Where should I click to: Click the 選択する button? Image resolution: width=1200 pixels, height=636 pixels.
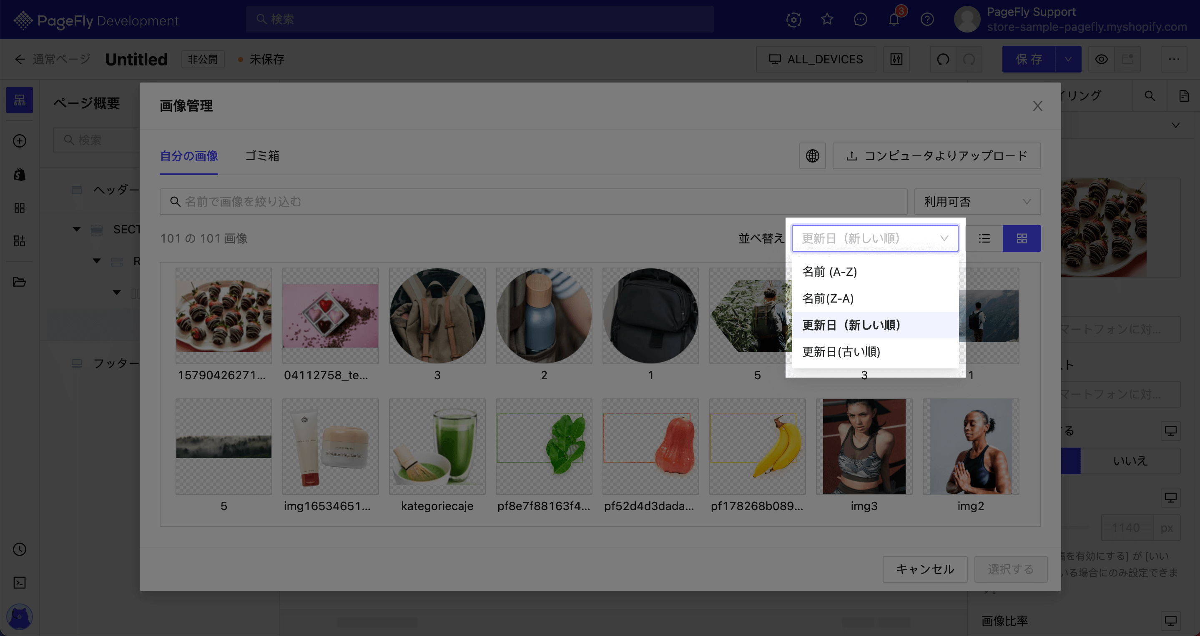pyautogui.click(x=1011, y=569)
